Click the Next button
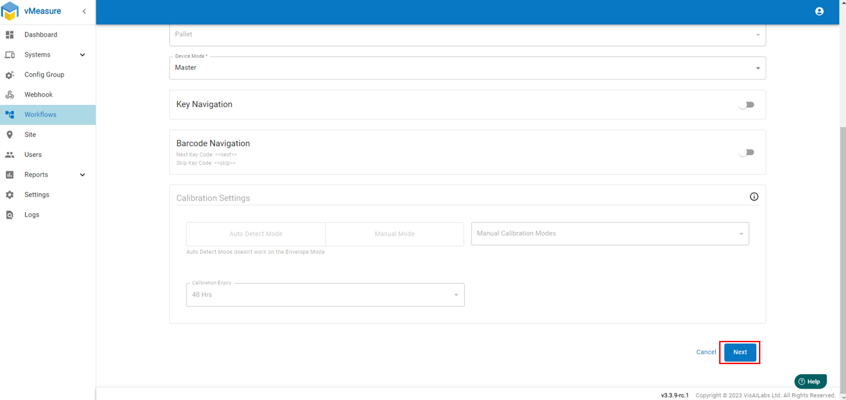The height and width of the screenshot is (400, 846). [x=740, y=352]
